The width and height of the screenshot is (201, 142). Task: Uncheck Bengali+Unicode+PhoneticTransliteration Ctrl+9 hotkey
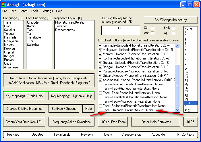pyautogui.click(x=100, y=67)
